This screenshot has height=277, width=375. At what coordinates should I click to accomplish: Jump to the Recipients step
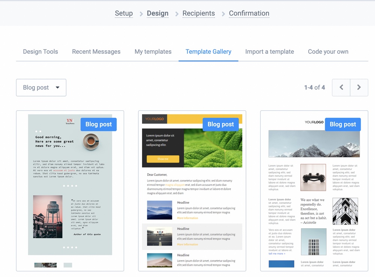pyautogui.click(x=198, y=14)
